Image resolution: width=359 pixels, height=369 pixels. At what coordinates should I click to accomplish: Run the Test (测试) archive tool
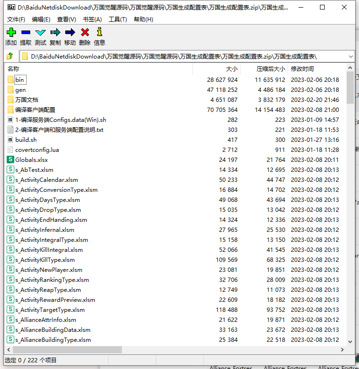click(x=40, y=32)
